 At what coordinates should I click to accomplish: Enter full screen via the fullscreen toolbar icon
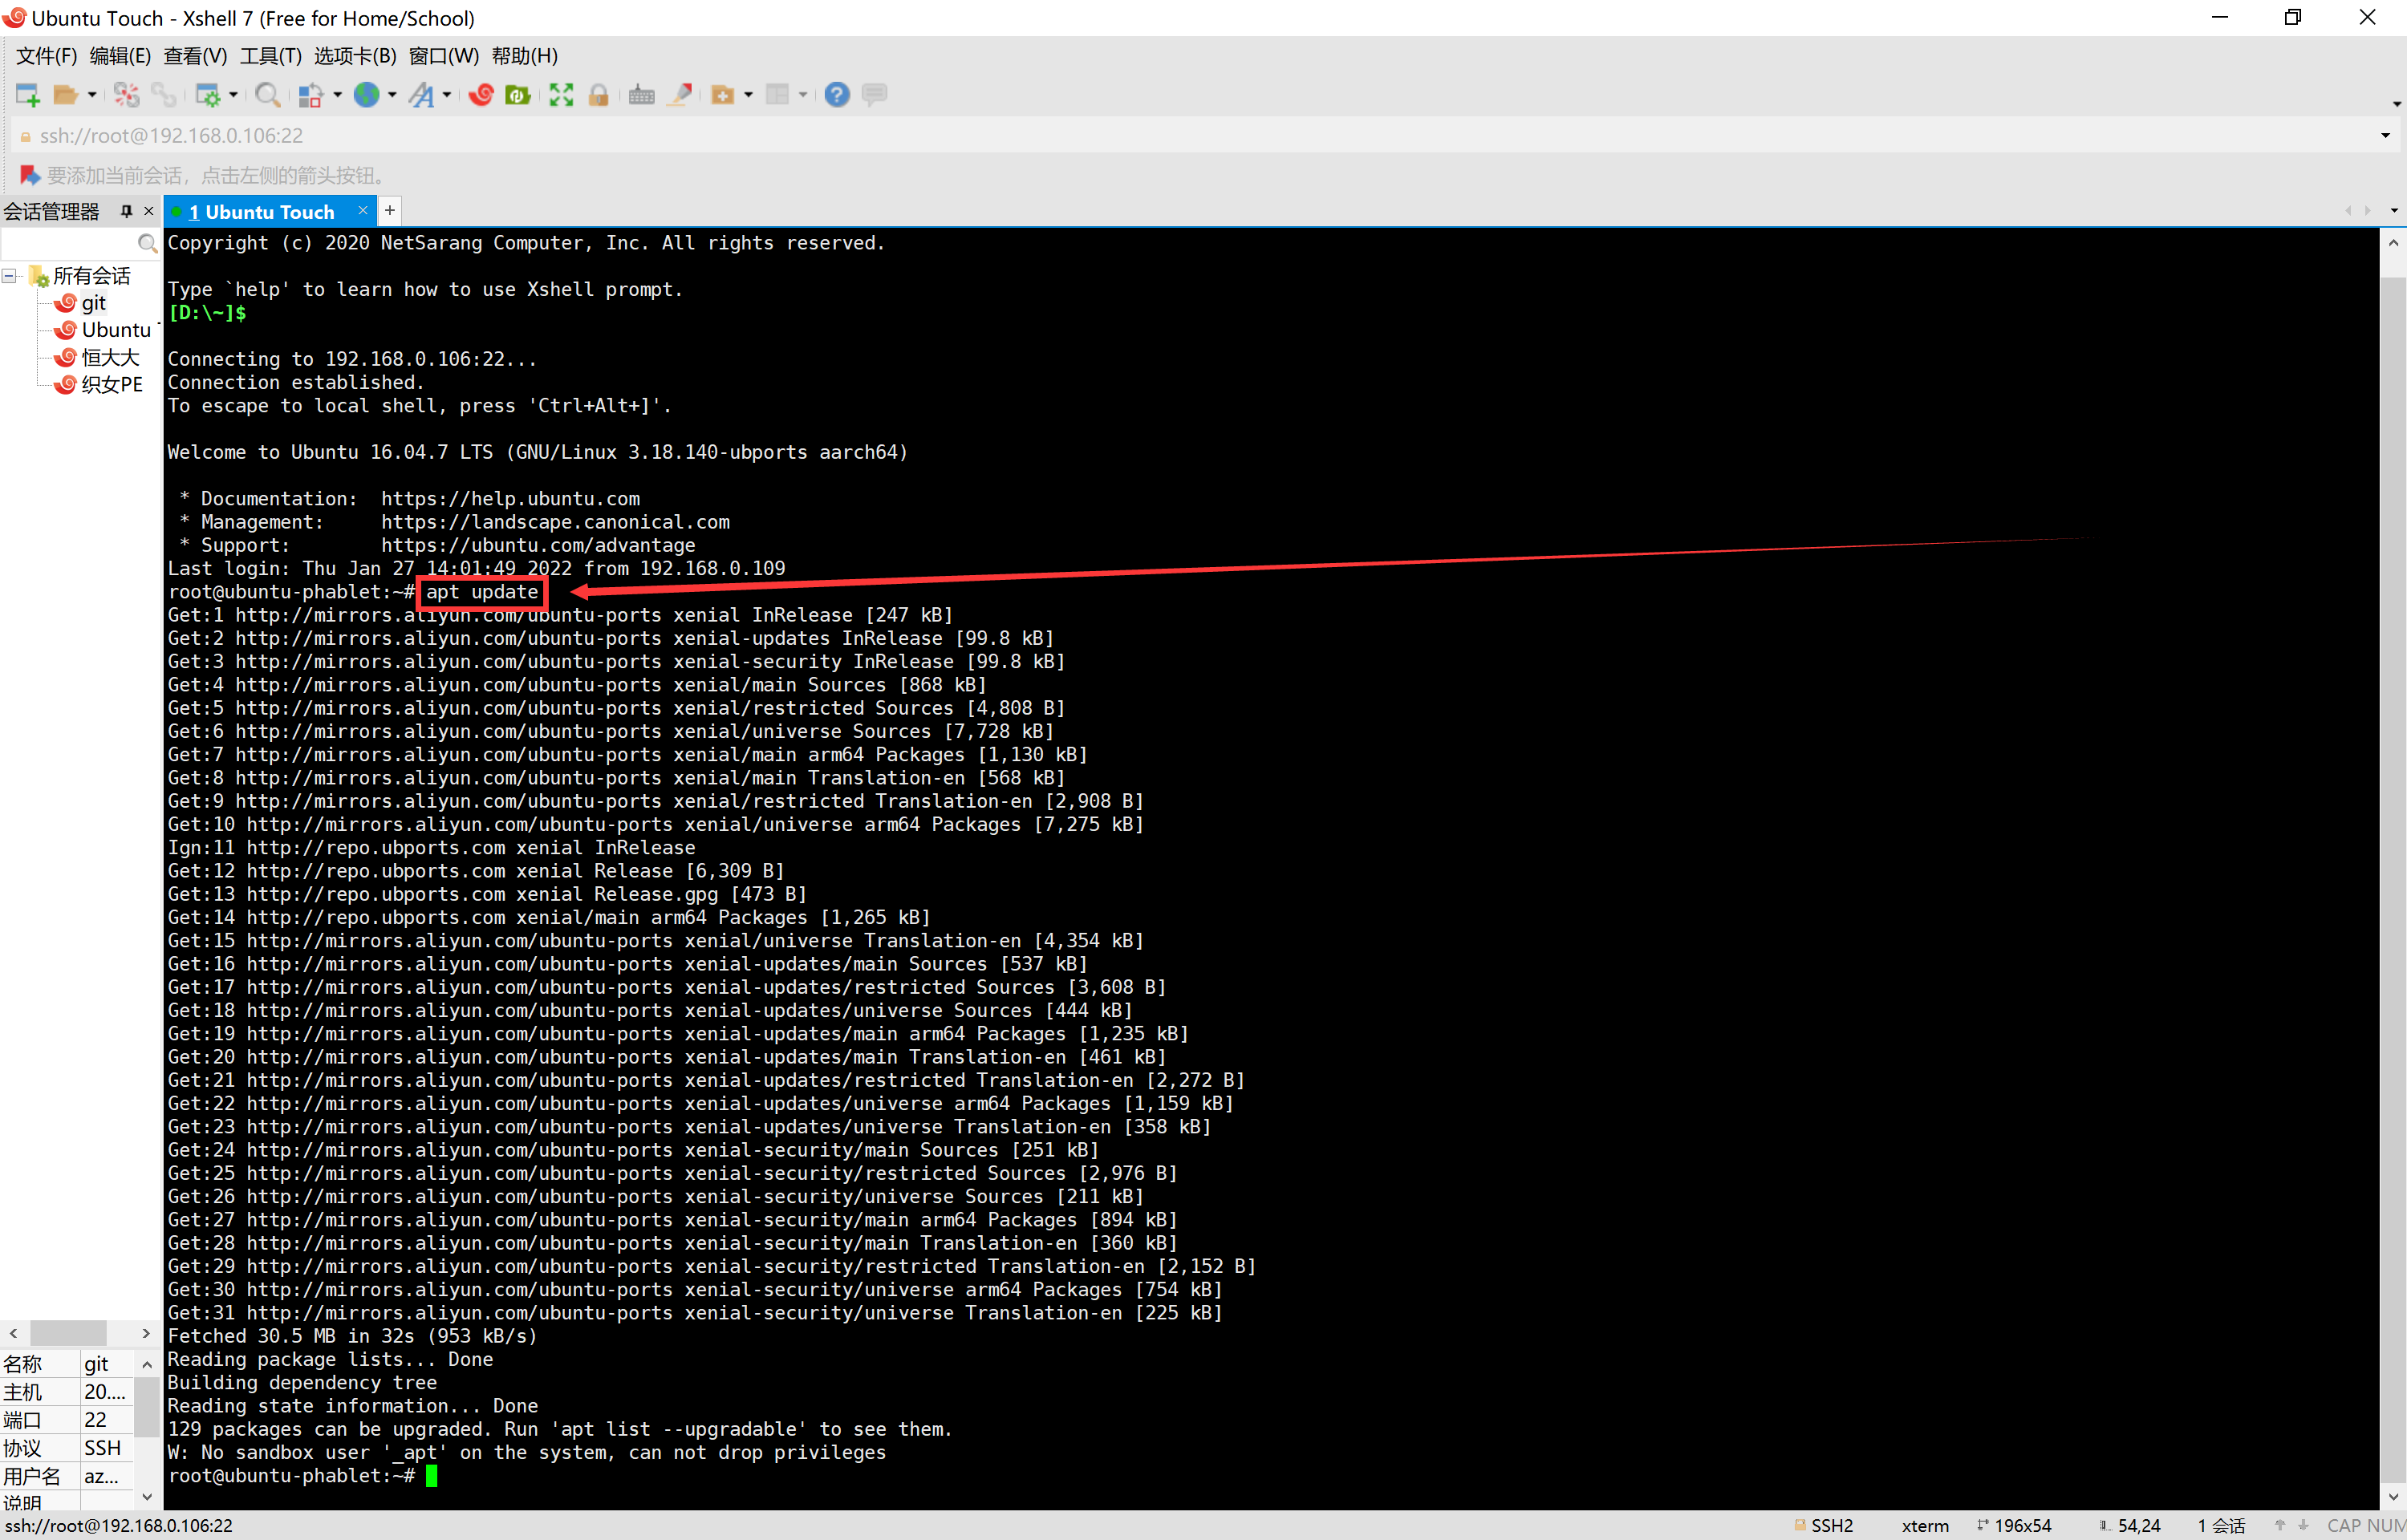click(x=560, y=94)
